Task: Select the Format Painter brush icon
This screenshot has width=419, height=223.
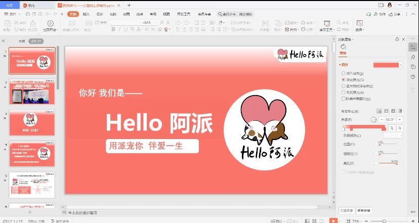Action: pyautogui.click(x=33, y=23)
